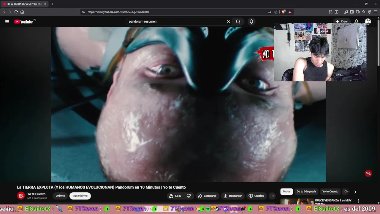Go forward to the next page

coord(10,12)
